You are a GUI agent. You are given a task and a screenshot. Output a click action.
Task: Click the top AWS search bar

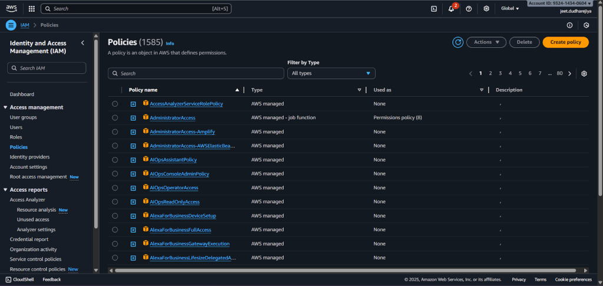pos(136,8)
